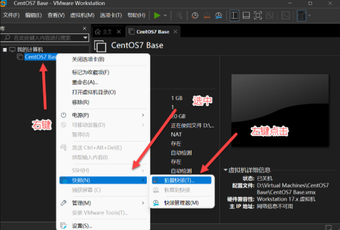The image size is (340, 230).
Task: Collapse the 虚拟机详细信息 section triangle
Action: 225,170
